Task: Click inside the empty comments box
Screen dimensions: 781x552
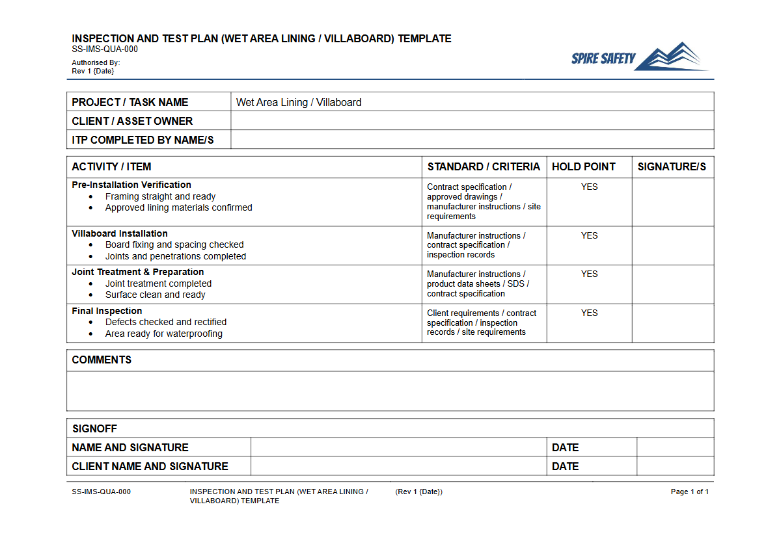Action: 390,391
